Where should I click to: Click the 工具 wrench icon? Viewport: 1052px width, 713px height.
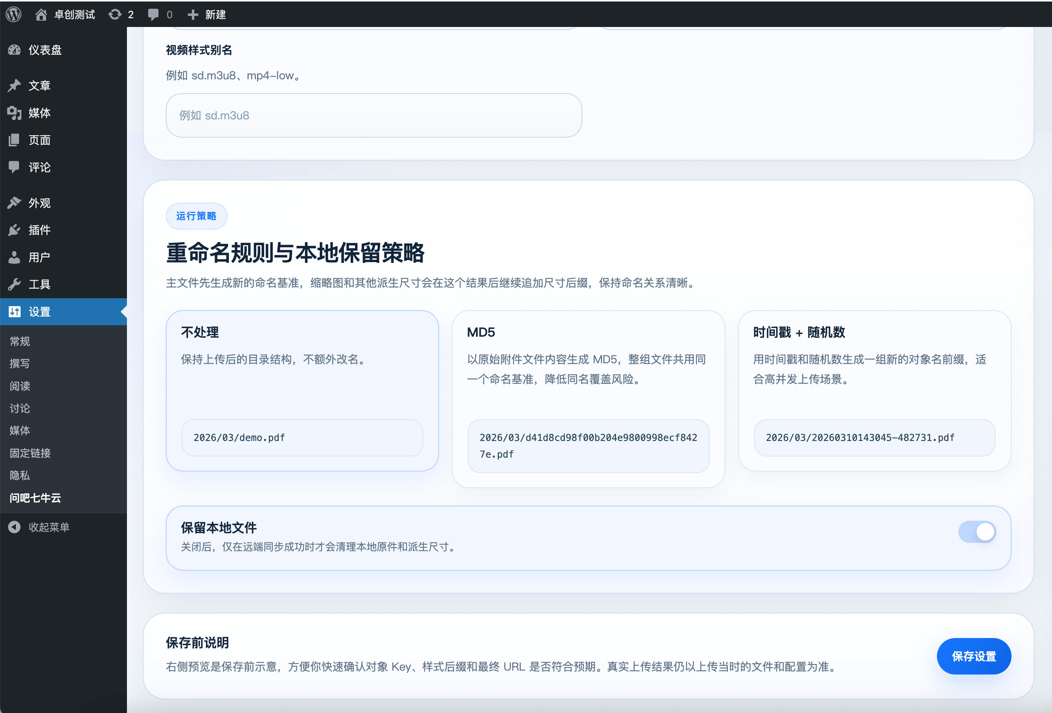click(x=14, y=284)
